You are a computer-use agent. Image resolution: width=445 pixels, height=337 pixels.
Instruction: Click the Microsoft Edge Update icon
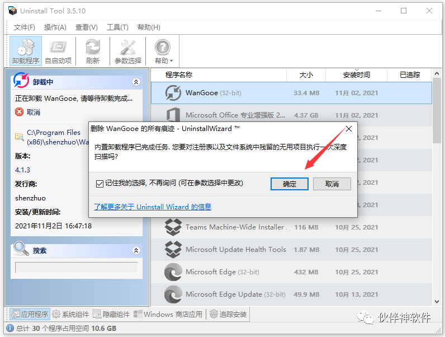(x=173, y=294)
